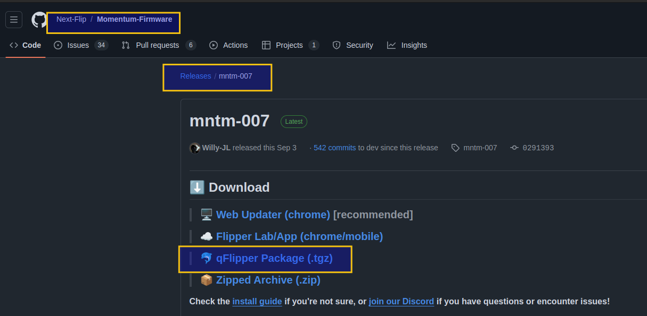
Task: Download the qFlipper Package (.tgz)
Action: [x=274, y=258]
